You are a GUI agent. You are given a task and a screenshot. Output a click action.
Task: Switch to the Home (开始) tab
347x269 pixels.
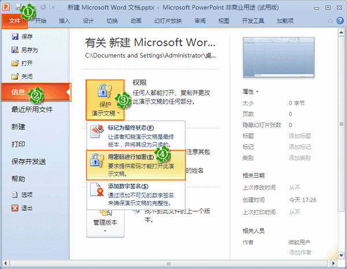pos(40,21)
